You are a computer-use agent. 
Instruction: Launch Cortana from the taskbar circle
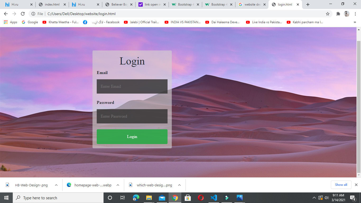[x=110, y=198]
